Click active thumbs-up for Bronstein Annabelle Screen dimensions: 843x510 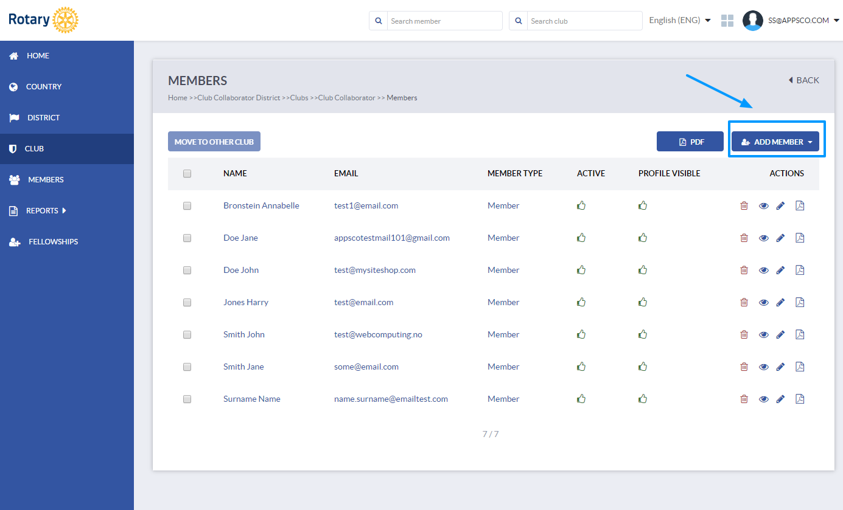click(x=581, y=205)
